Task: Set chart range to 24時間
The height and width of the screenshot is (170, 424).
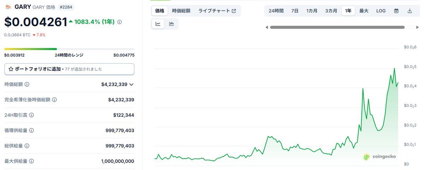Action: click(x=276, y=11)
